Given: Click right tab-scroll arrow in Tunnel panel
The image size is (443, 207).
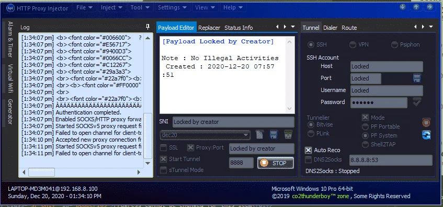Looking at the screenshot, I should tap(423, 27).
